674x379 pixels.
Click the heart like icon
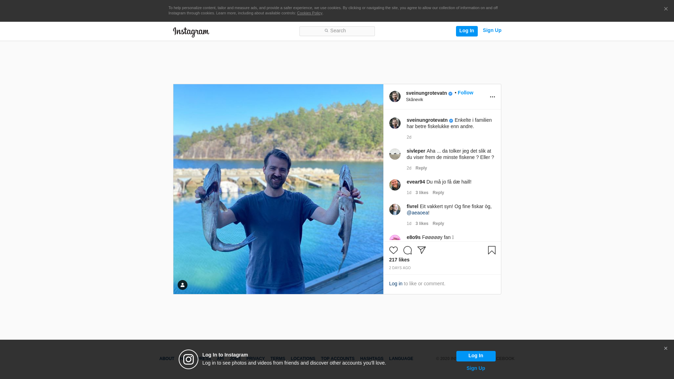394,250
